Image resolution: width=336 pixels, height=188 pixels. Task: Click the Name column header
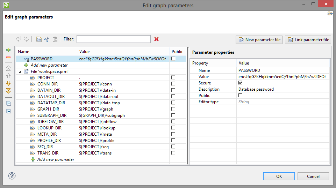[x=45, y=52]
